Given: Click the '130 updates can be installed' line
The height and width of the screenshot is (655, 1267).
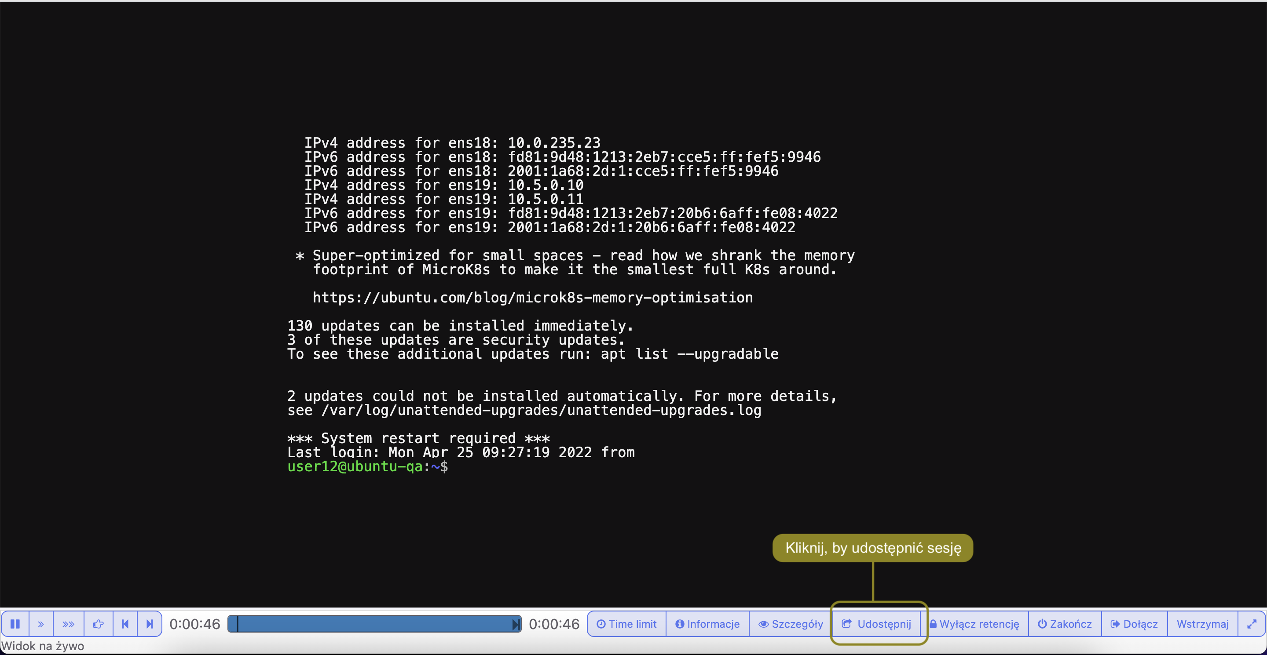Looking at the screenshot, I should (460, 325).
